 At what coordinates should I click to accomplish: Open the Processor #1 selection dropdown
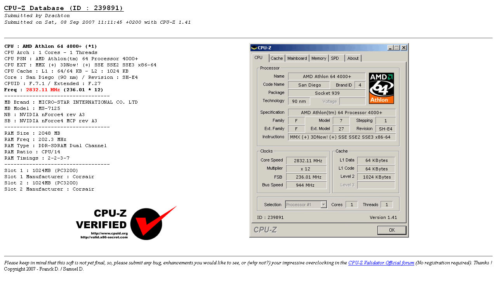tap(306, 205)
